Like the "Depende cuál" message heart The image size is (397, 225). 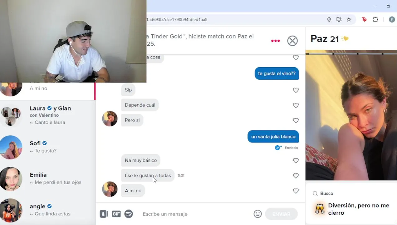pyautogui.click(x=296, y=105)
